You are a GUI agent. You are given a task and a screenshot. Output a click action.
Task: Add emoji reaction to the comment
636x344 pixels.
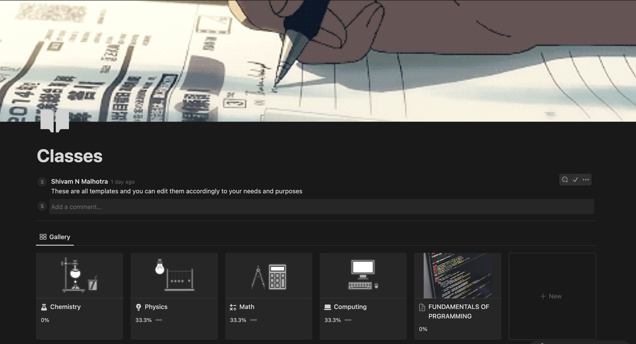click(564, 179)
